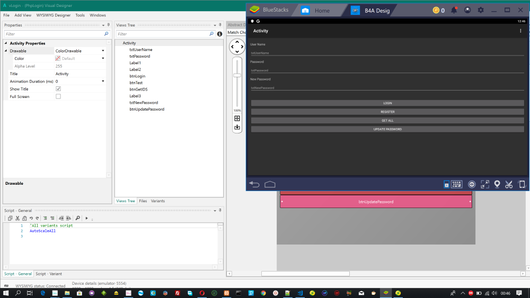The width and height of the screenshot is (530, 298).
Task: Click the BlueStacks back arrow button
Action: pyautogui.click(x=254, y=184)
